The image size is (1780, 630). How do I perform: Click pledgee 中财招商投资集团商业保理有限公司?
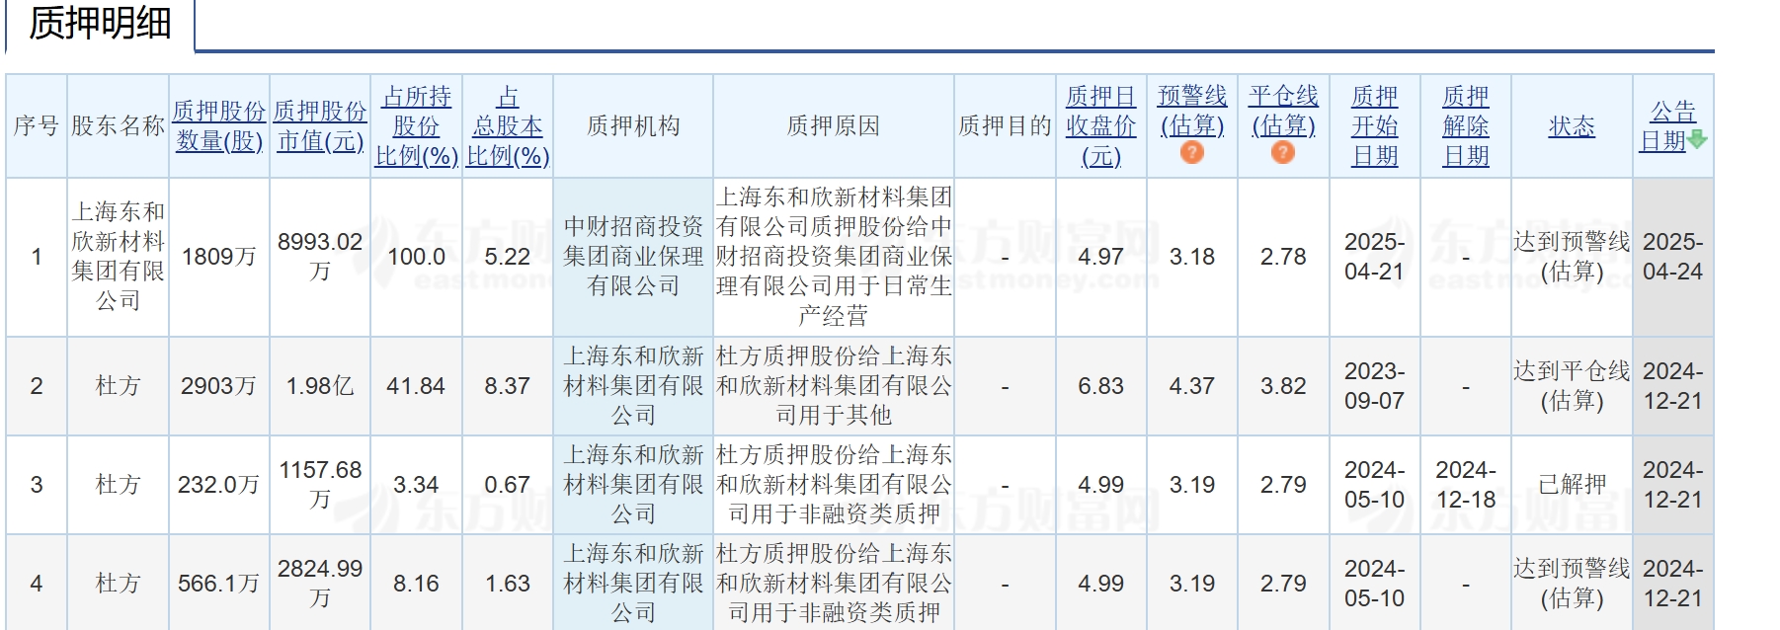pyautogui.click(x=633, y=257)
